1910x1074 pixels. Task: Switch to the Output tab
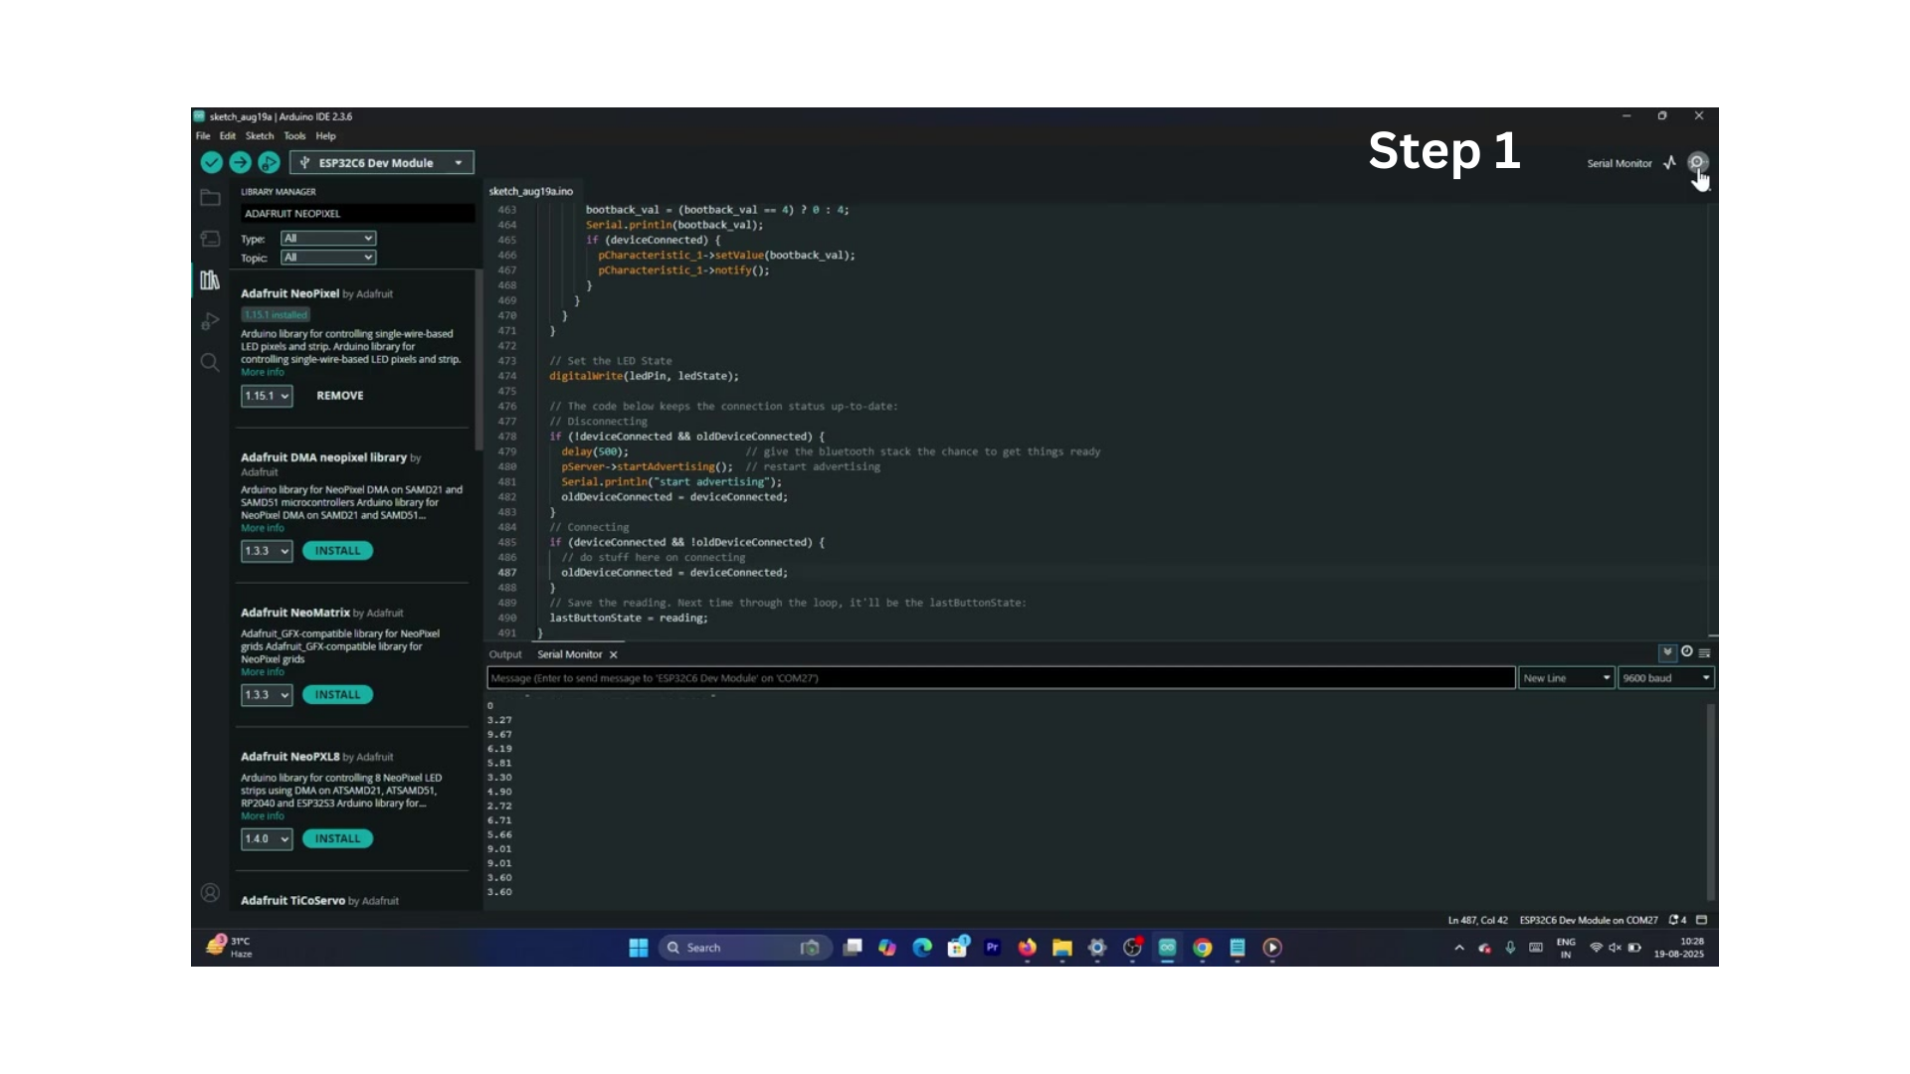click(505, 654)
